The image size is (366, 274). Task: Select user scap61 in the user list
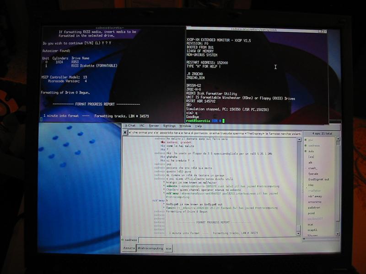[312, 230]
